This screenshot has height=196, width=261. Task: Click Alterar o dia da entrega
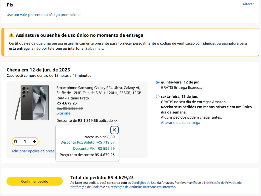pos(180,123)
